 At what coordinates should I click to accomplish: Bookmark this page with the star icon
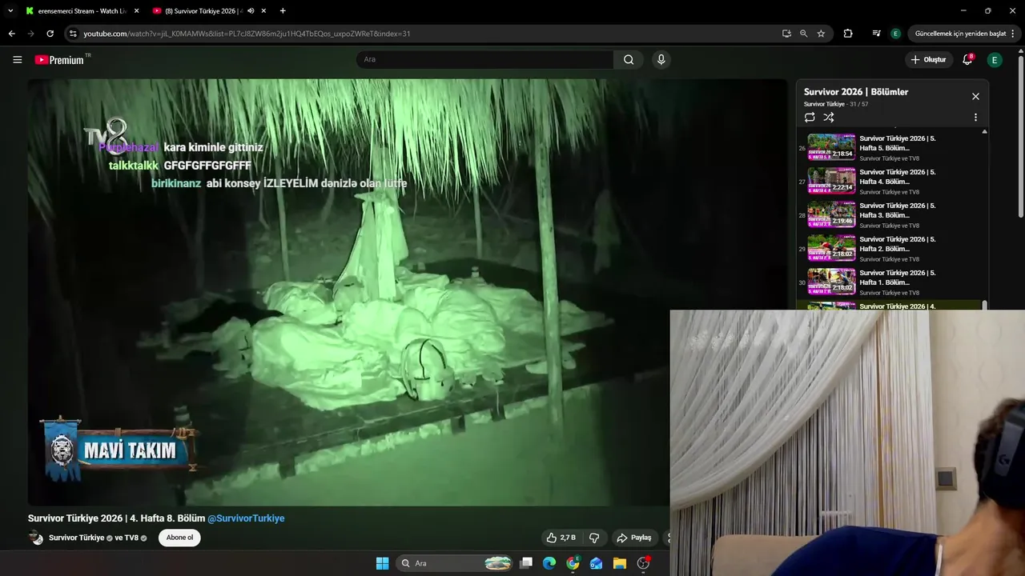821,34
